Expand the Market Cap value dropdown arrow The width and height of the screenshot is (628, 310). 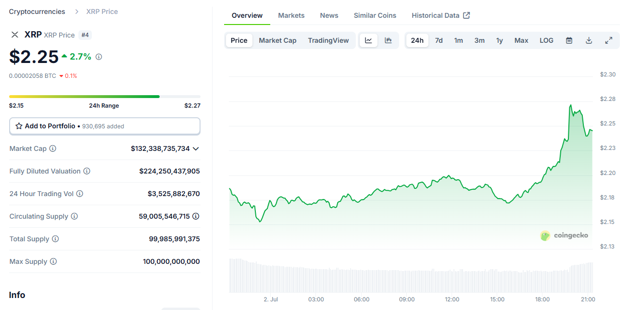196,149
